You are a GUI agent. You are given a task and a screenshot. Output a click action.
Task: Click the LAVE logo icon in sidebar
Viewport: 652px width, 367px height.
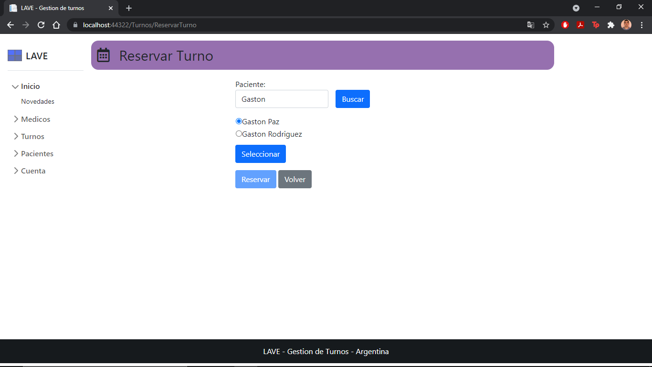(x=15, y=55)
